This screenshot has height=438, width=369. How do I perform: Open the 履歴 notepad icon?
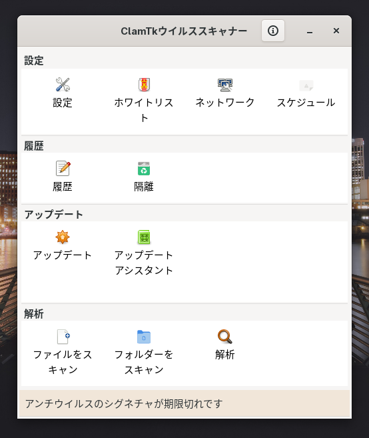pos(63,168)
